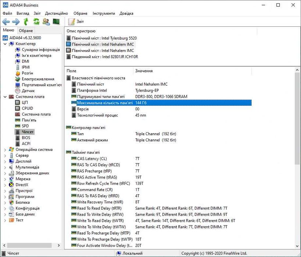Viewport: 301px width, 257px height.
Task: Click the DirectX Xbox logo icon
Action: click(x=11, y=185)
